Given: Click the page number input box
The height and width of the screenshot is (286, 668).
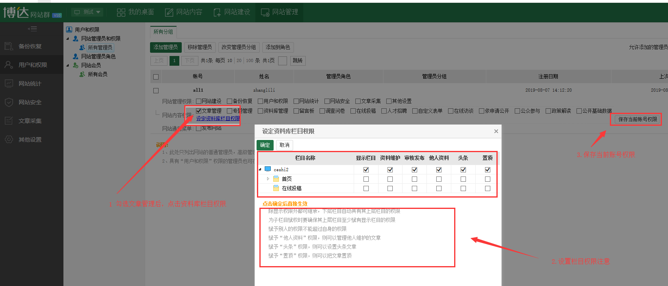Looking at the screenshot, I should coord(283,60).
